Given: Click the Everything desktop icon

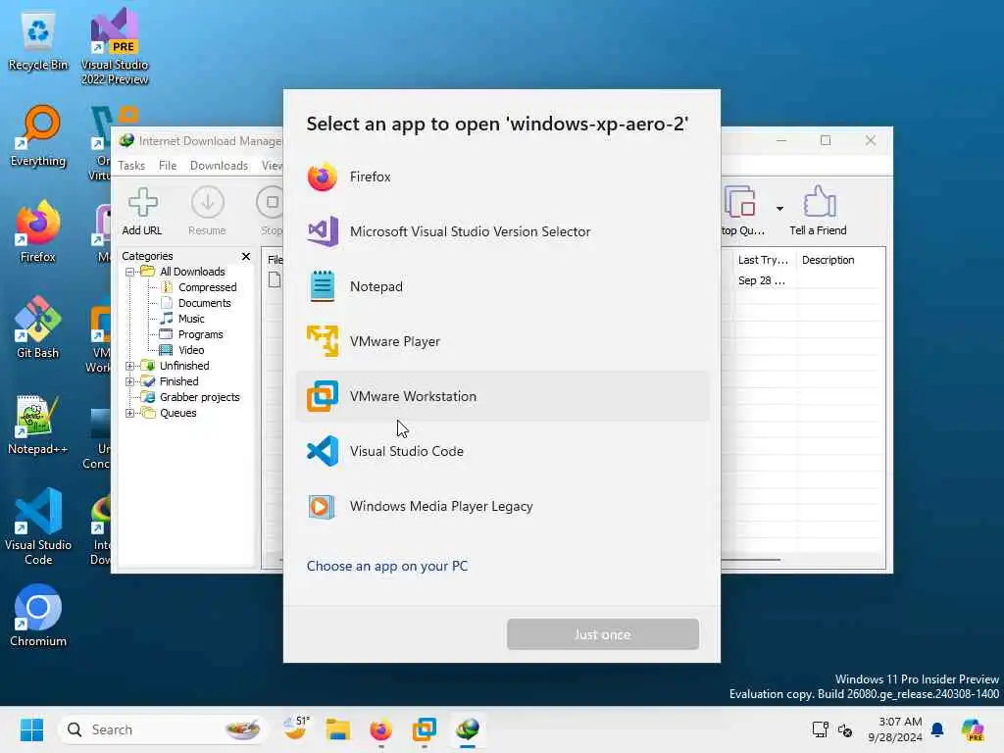Looking at the screenshot, I should pos(38,136).
